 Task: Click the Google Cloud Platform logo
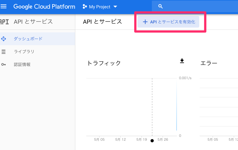44,7
